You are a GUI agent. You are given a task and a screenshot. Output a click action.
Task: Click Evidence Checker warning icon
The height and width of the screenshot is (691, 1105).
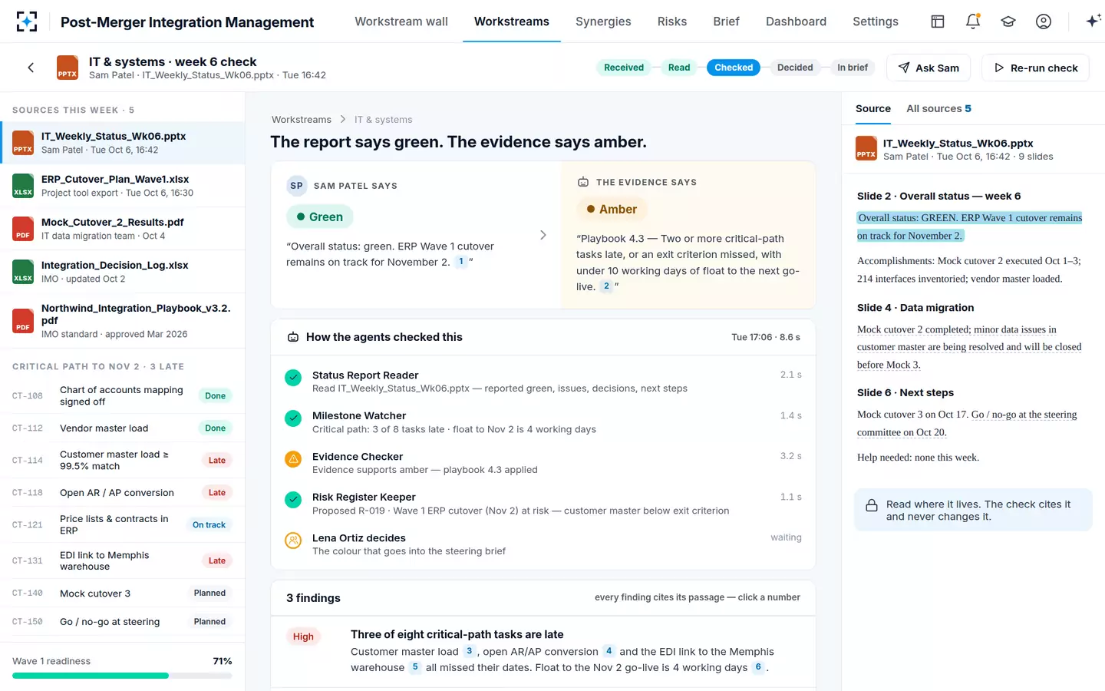pyautogui.click(x=293, y=459)
